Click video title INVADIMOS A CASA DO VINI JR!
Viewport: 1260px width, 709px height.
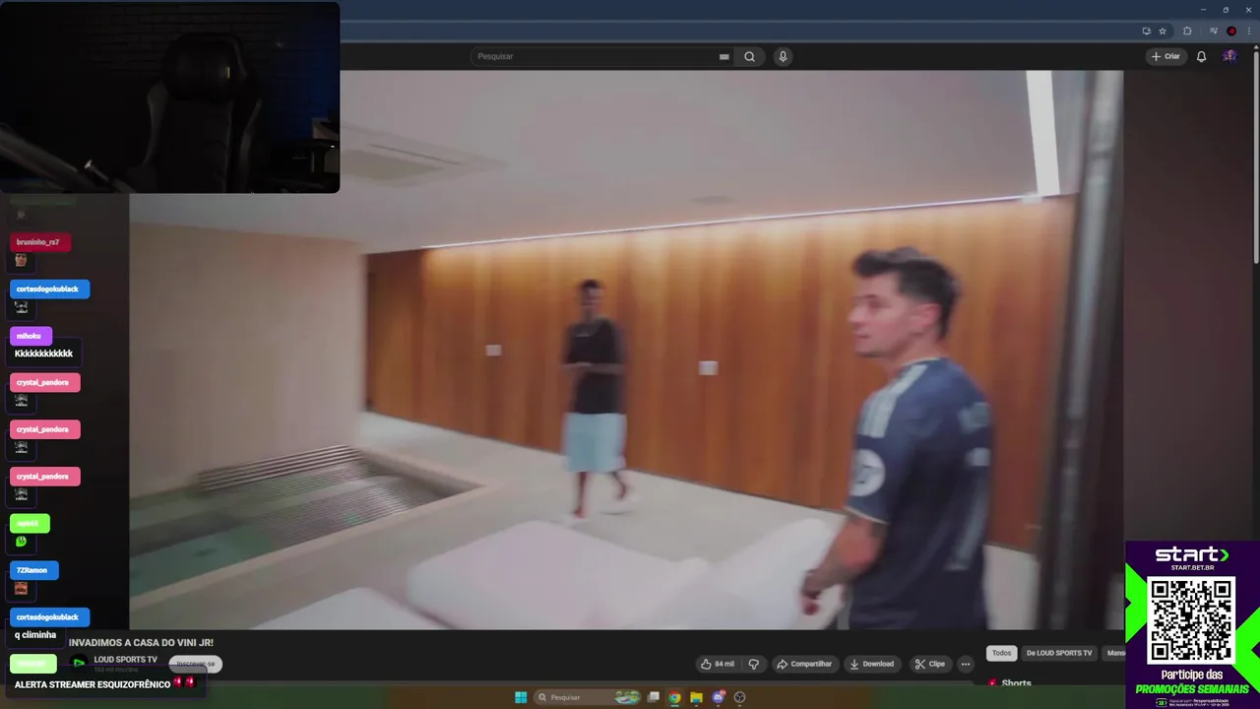141,642
